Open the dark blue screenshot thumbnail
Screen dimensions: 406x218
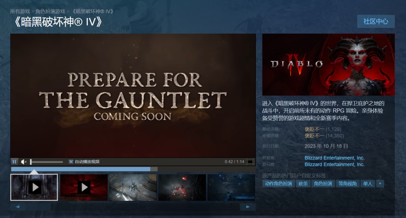point(231,187)
